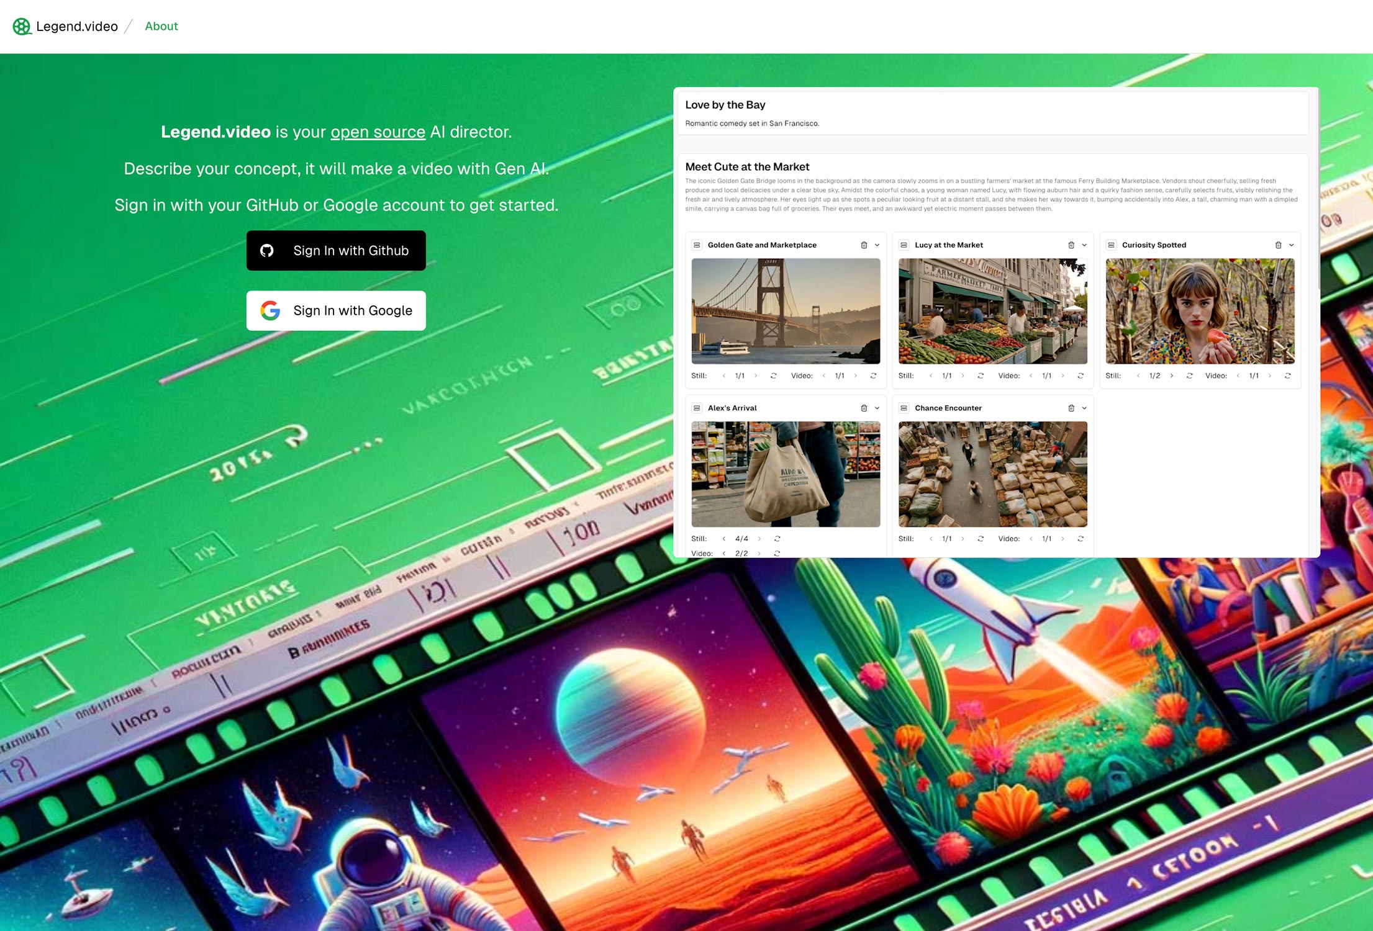Image resolution: width=1373 pixels, height=931 pixels.
Task: Delete the Alex's Arrival shot
Action: [864, 408]
